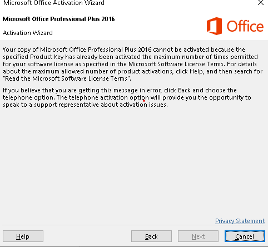The image size is (268, 247).
Task: Click the orange Office logo icon
Action: click(214, 26)
